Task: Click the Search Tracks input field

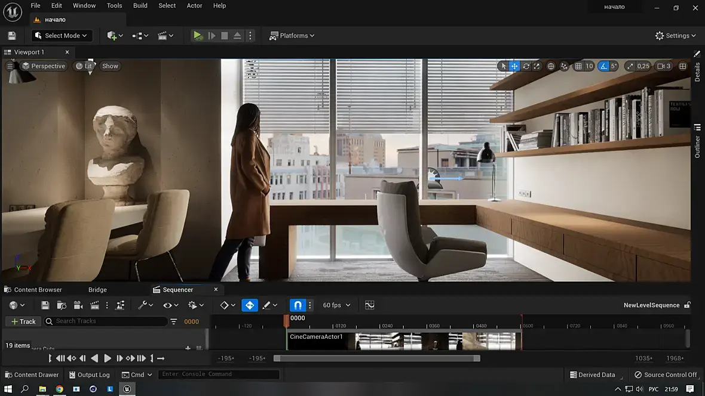Action: 108,321
